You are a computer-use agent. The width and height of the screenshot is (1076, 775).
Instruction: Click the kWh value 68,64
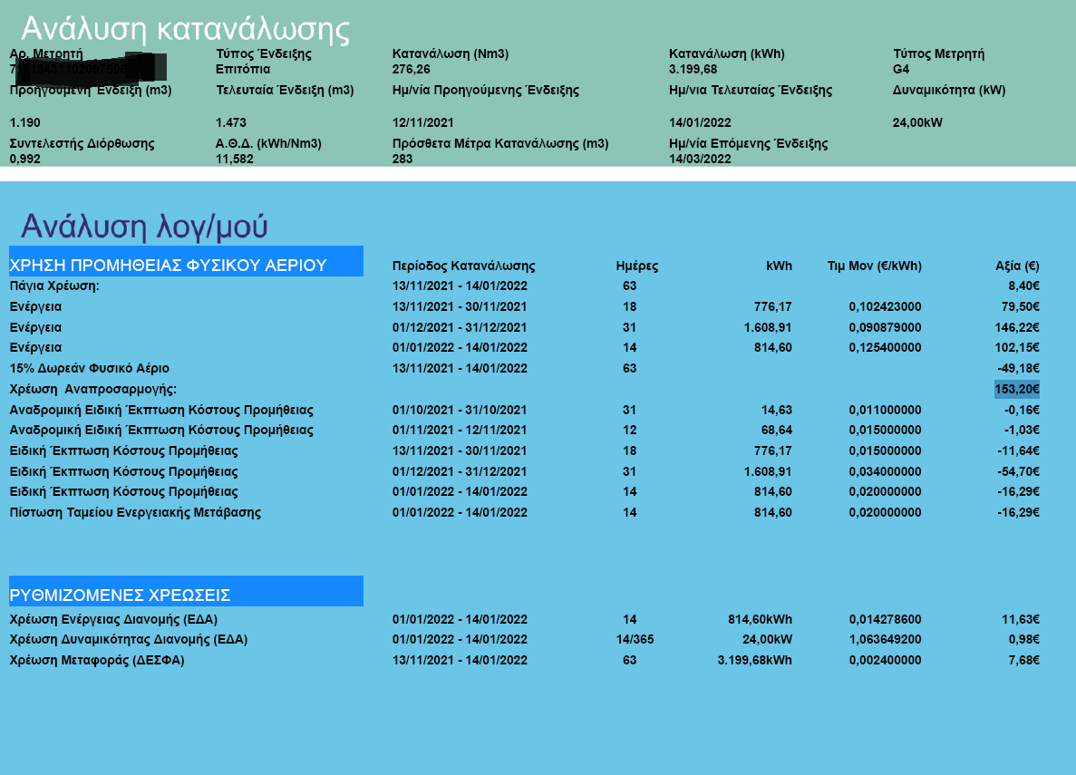tap(777, 430)
